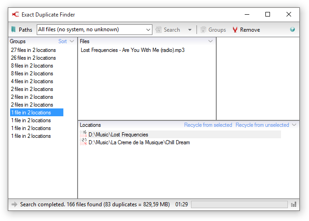Select the 4 files in 2 locations group
The width and height of the screenshot is (309, 221).
click(x=32, y=81)
